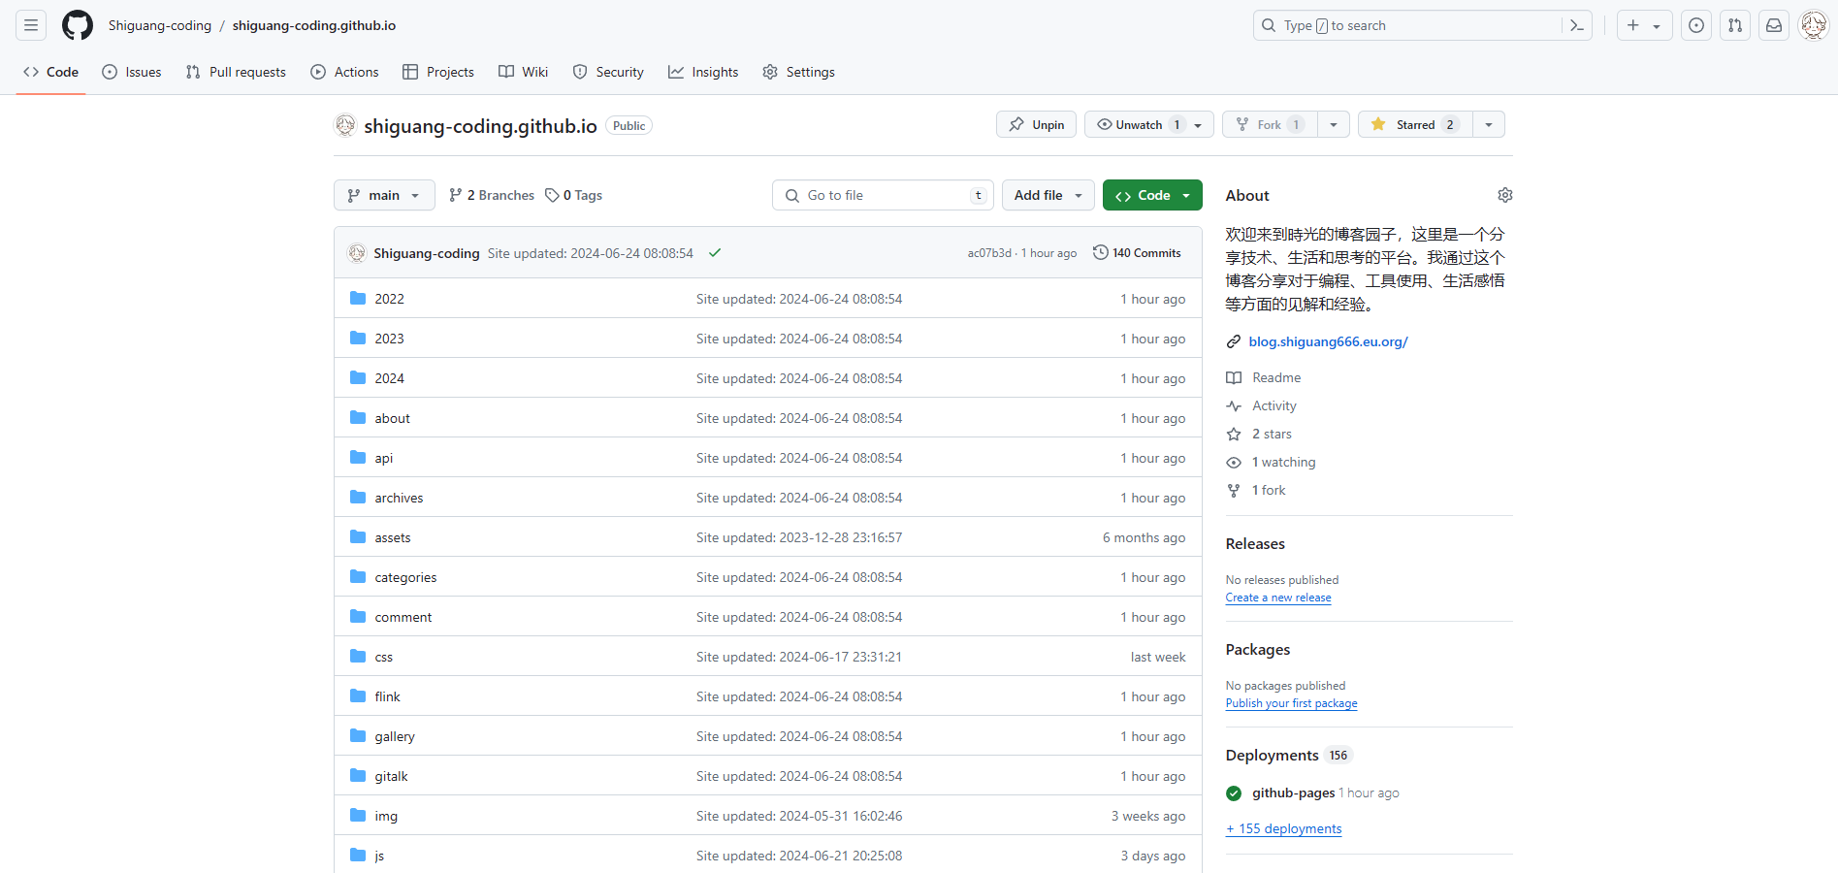Toggle the Starred button

pos(1415,124)
